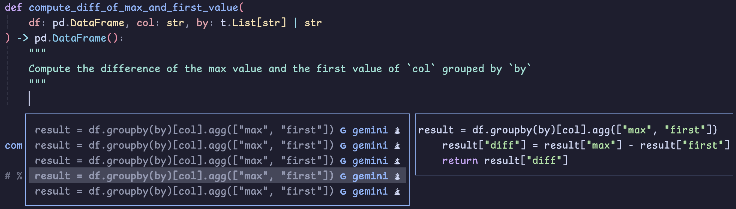Click the Gemini G icon on the last suggestion

343,191
